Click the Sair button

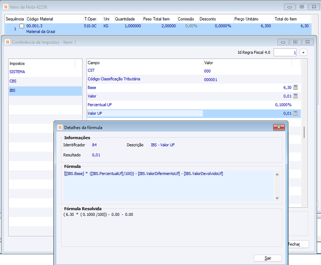[268, 258]
